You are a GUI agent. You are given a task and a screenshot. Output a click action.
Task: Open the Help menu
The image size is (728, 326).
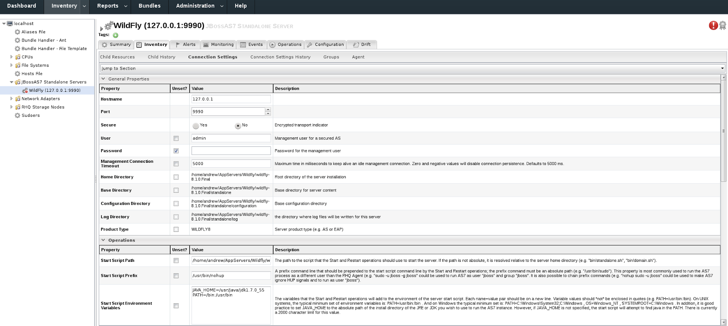coord(241,6)
